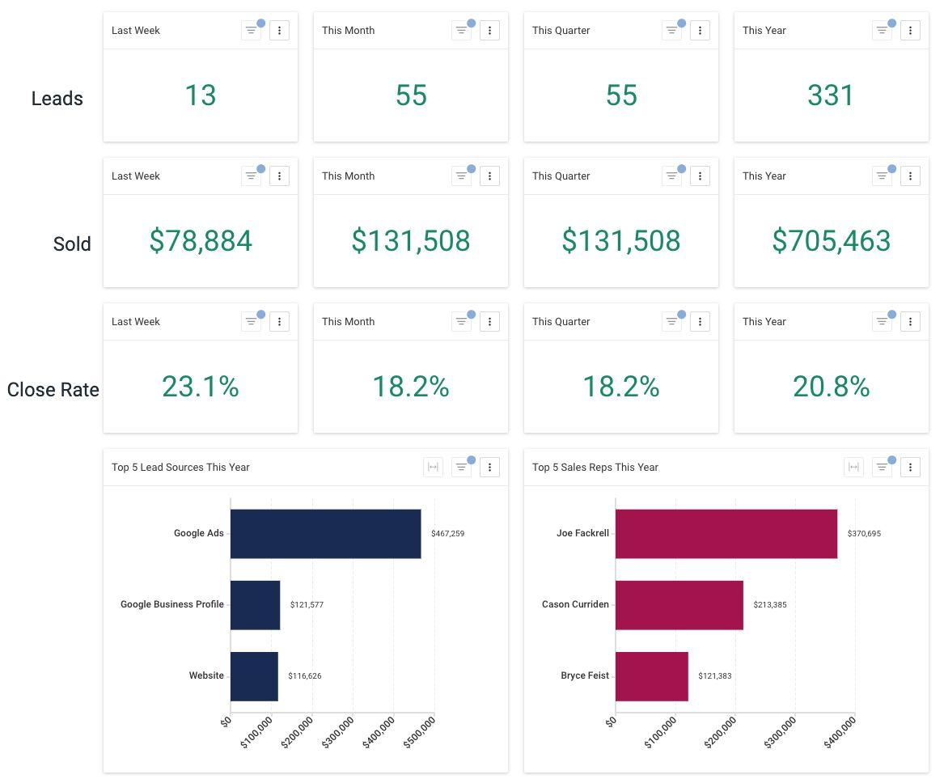Open filter icon on Top 5 Sales Reps chart
The height and width of the screenshot is (779, 944).
coord(882,468)
